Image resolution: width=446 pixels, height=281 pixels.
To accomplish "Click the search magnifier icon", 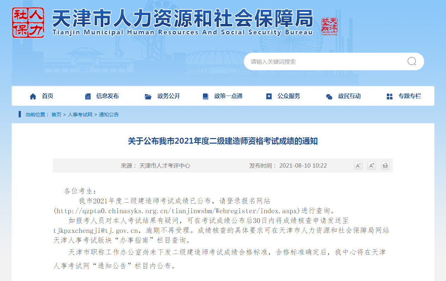I will coord(412,61).
